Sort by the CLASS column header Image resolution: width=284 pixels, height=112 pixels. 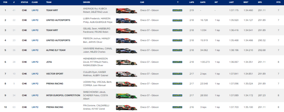point(35,2)
